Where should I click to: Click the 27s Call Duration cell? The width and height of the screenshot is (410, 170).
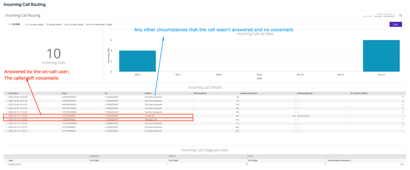(237, 131)
